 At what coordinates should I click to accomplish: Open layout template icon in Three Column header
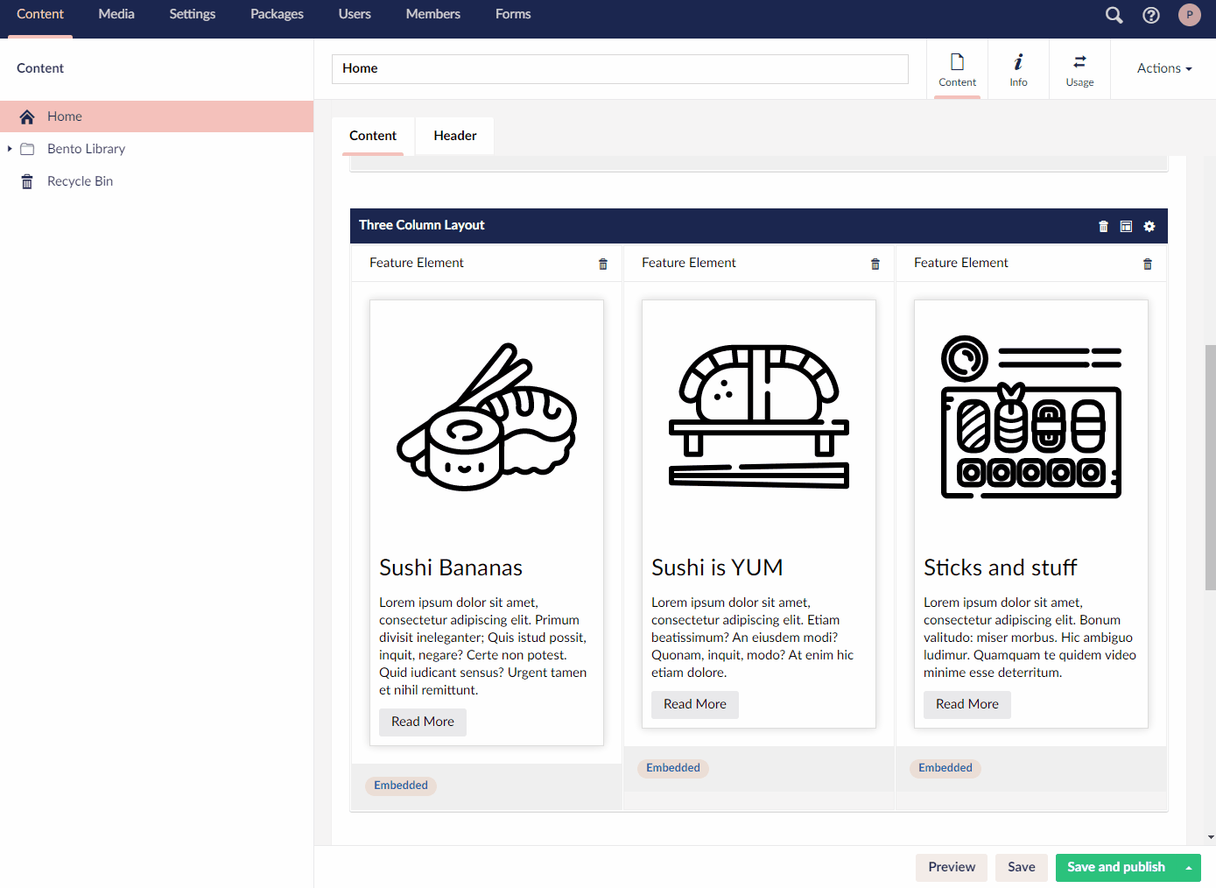(1126, 226)
